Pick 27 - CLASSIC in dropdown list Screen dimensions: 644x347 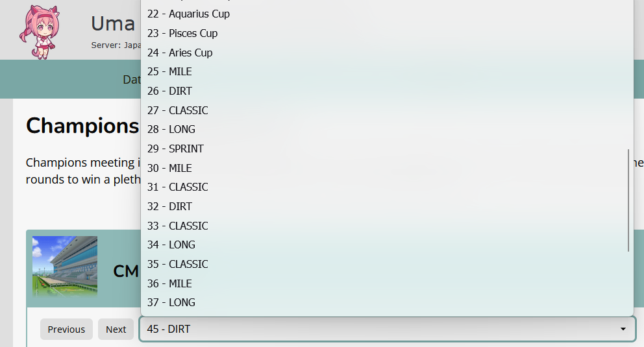click(387, 110)
